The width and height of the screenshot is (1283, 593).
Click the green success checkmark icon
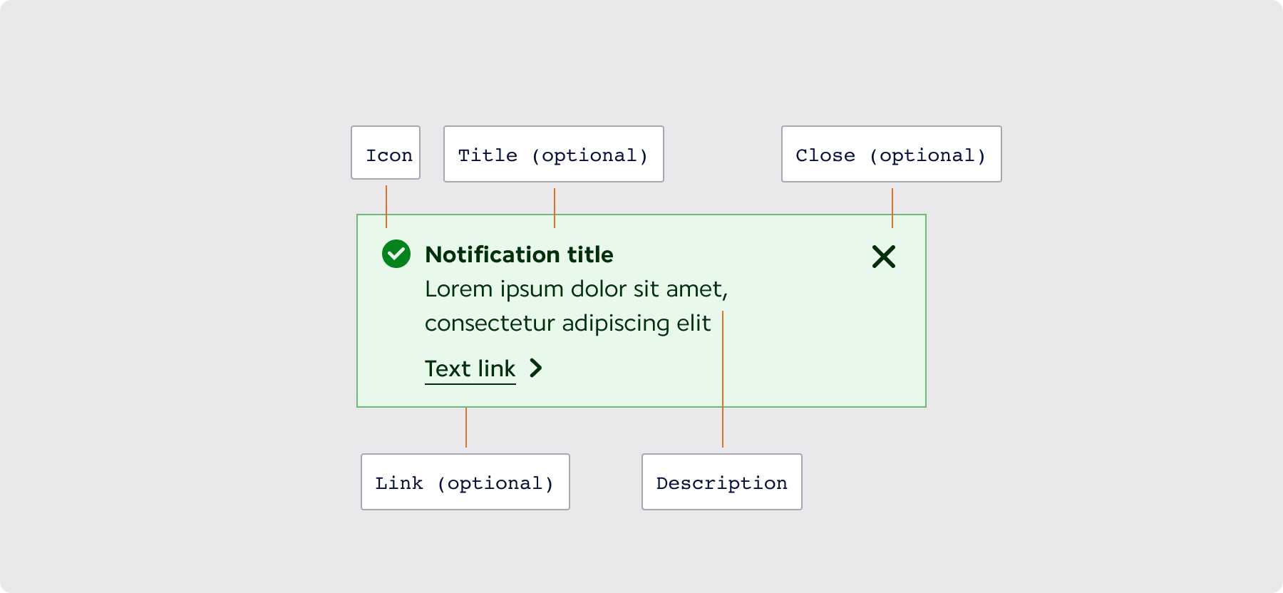click(396, 254)
